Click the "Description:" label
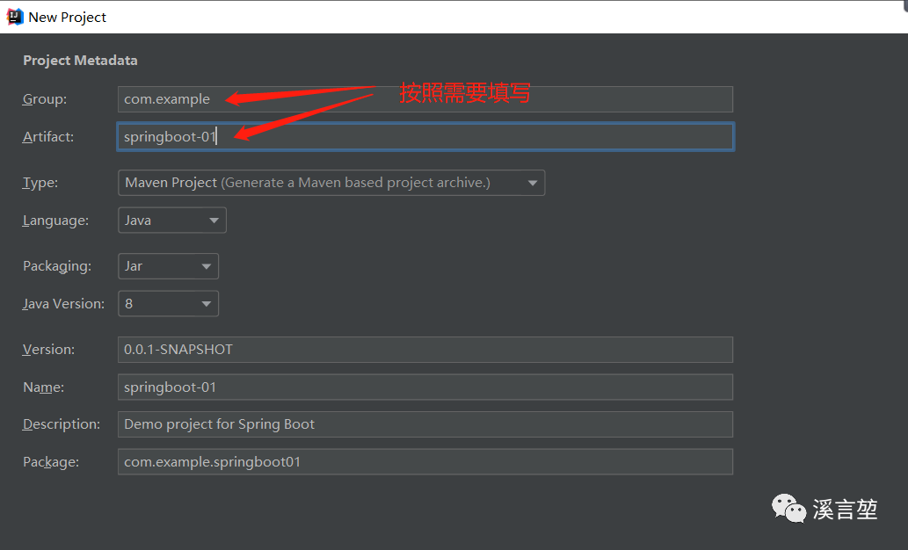The image size is (908, 550). coord(62,424)
